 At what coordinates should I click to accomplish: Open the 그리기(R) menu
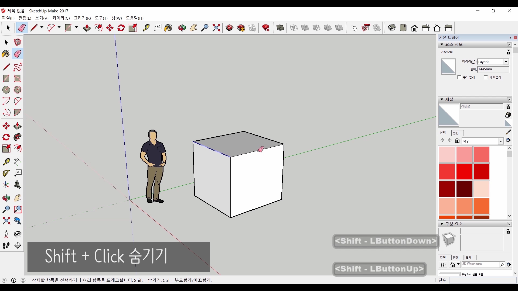coord(82,18)
